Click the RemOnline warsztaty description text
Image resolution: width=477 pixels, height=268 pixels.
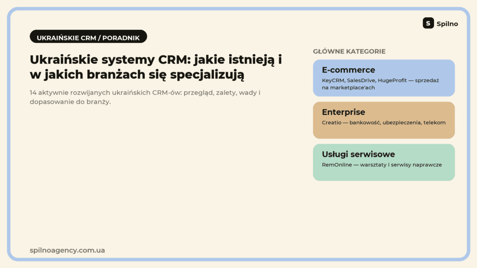point(382,165)
